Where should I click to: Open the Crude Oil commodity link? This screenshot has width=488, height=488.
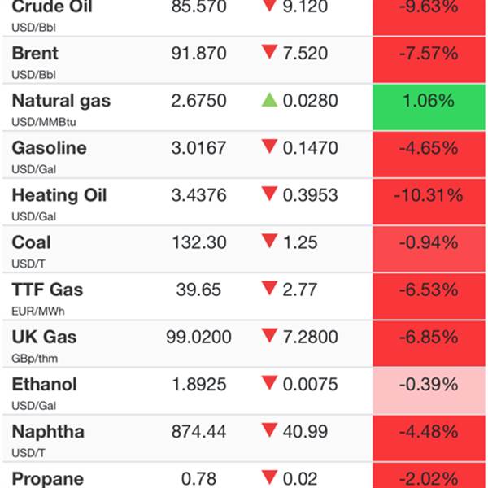tap(52, 7)
